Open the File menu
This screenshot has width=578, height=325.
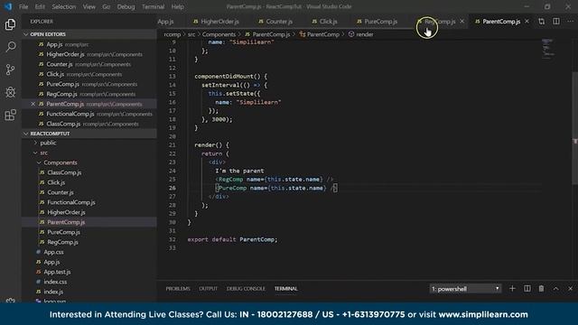[x=23, y=6]
